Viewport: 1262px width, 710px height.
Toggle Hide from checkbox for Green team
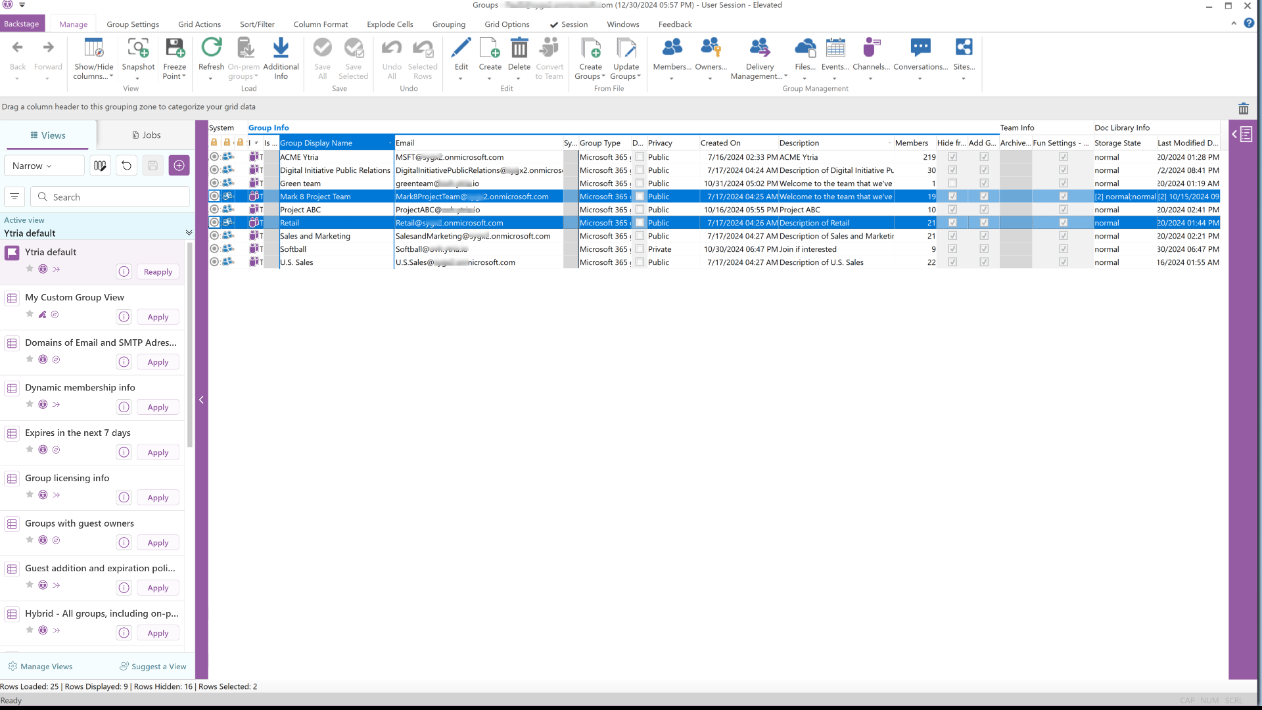click(x=952, y=183)
